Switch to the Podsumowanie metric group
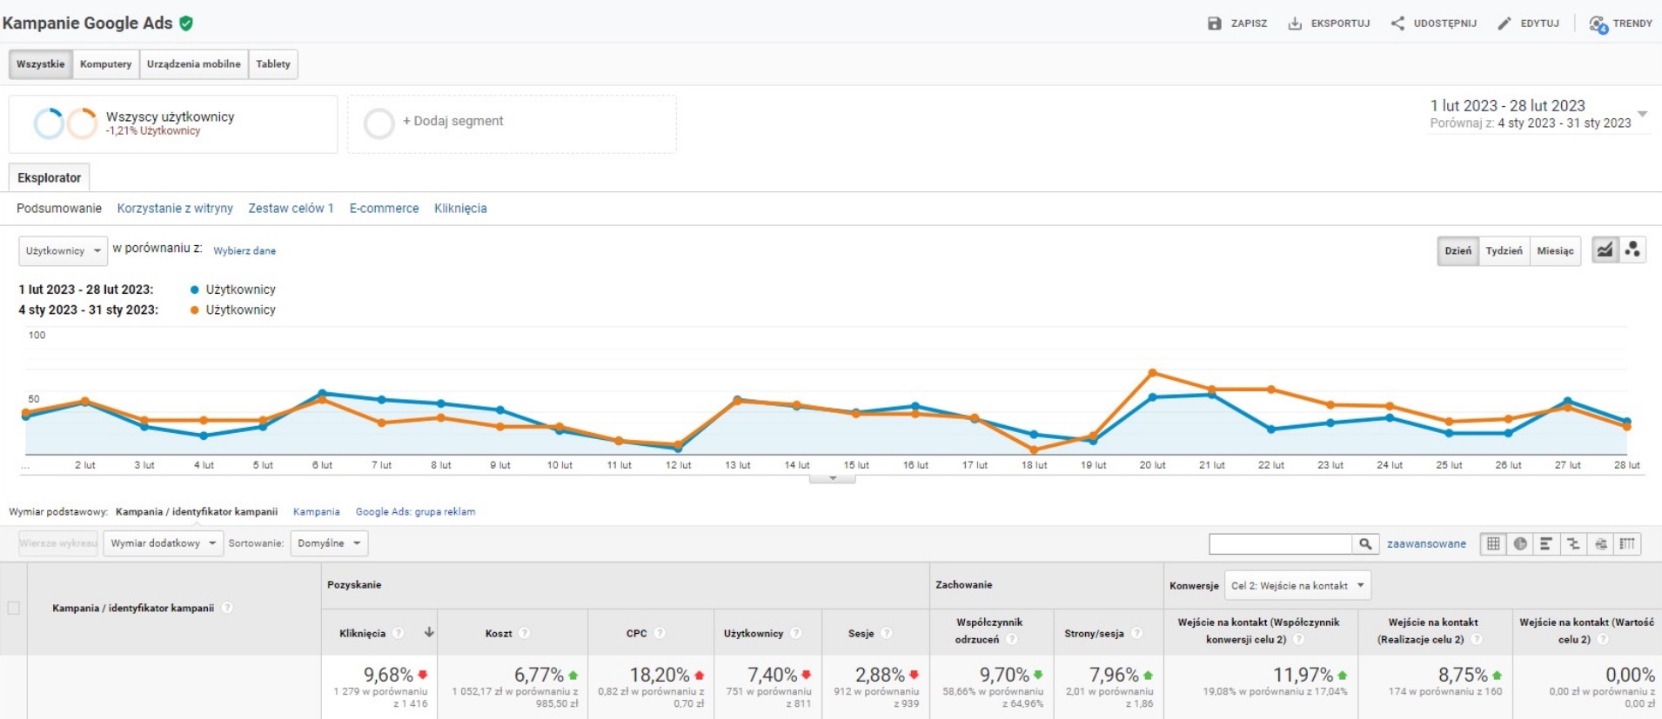 coord(59,209)
